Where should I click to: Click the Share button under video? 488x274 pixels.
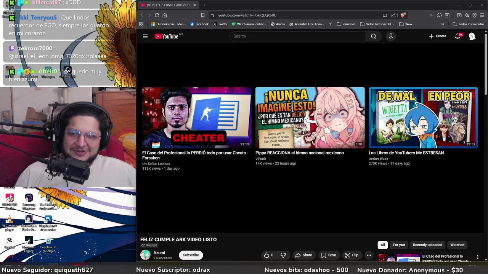pos(304,255)
